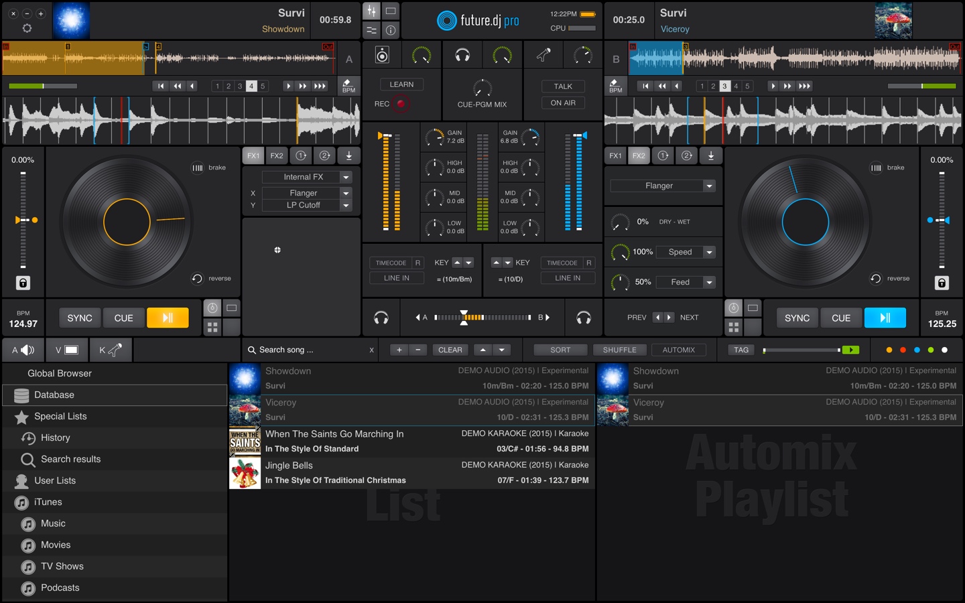The height and width of the screenshot is (603, 965).
Task: Switch to the FX1 tab on deck B
Action: coord(615,155)
